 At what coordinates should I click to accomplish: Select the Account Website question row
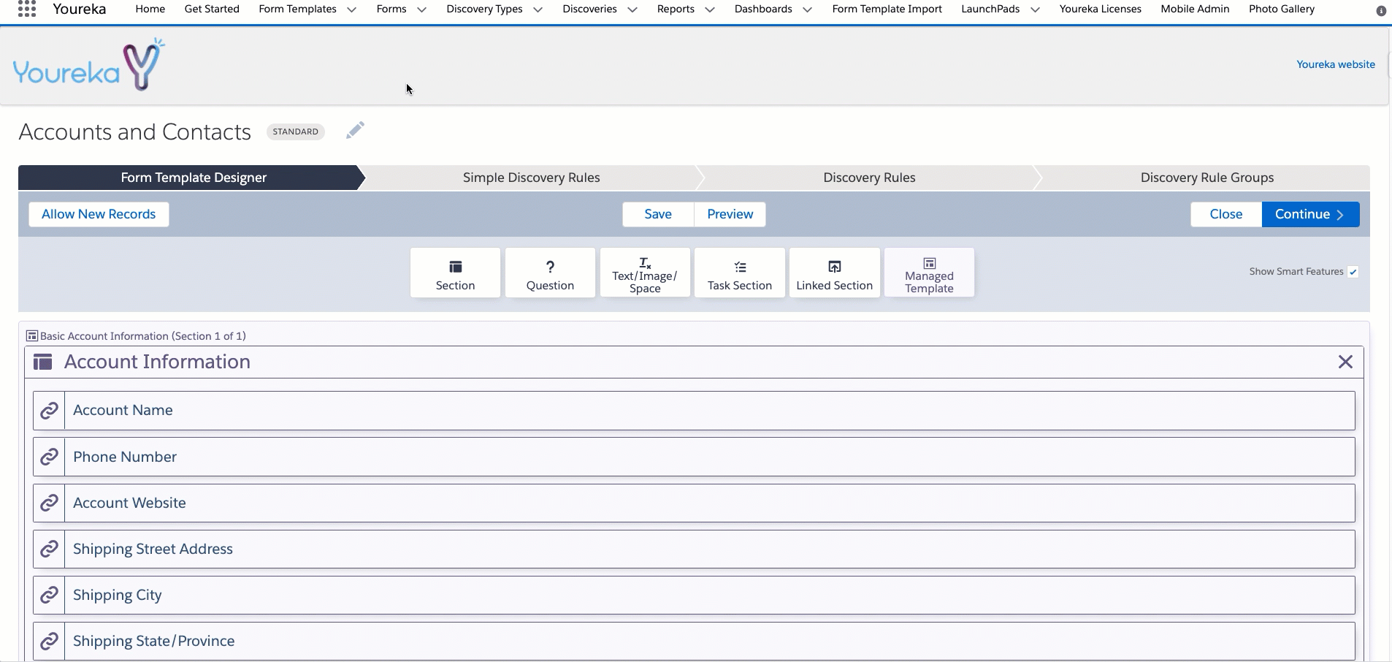(694, 503)
